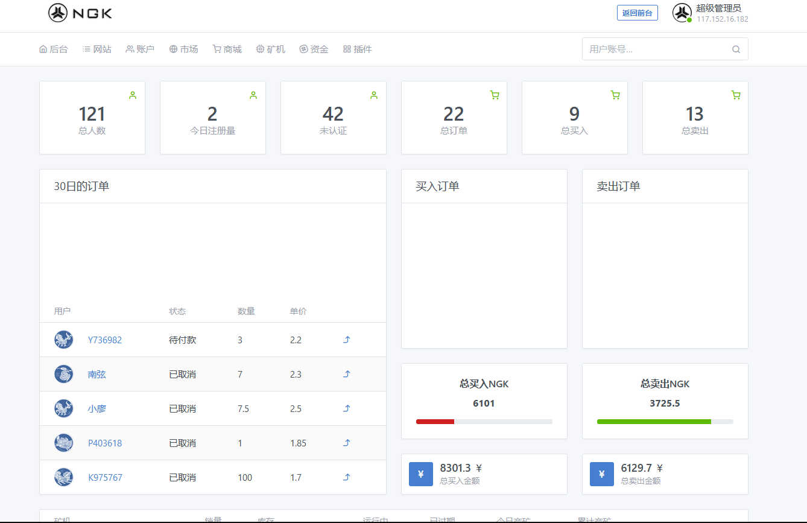Screen dimensions: 807x523
Task: Click the 8301.3 ¥ total buy amount
Action: click(x=461, y=468)
